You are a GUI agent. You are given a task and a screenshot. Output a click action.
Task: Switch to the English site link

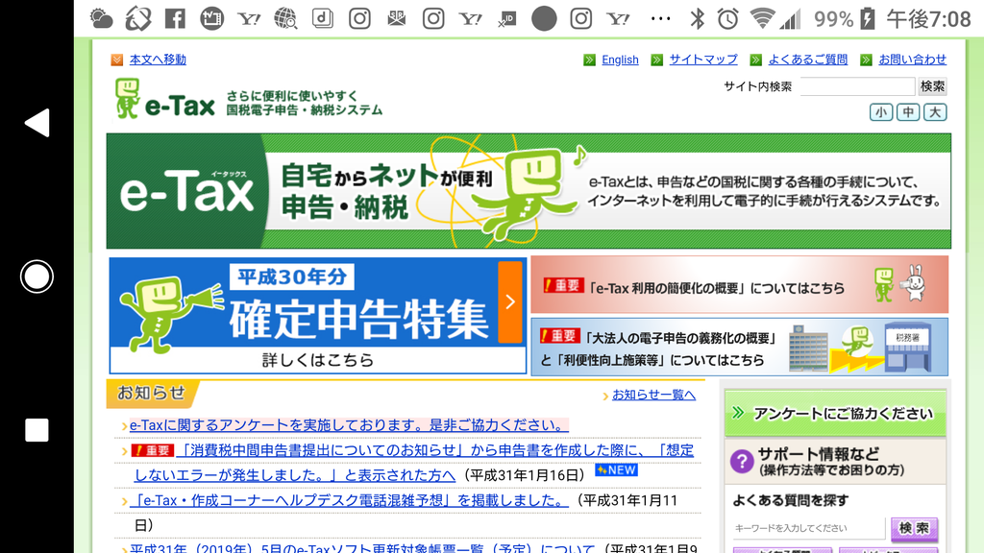coord(620,60)
